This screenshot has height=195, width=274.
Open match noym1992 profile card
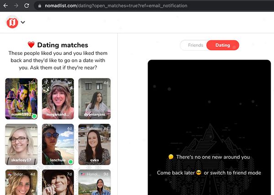click(21, 99)
